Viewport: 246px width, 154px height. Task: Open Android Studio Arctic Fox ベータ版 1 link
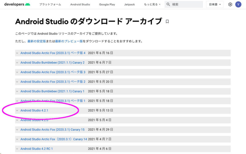53,101
